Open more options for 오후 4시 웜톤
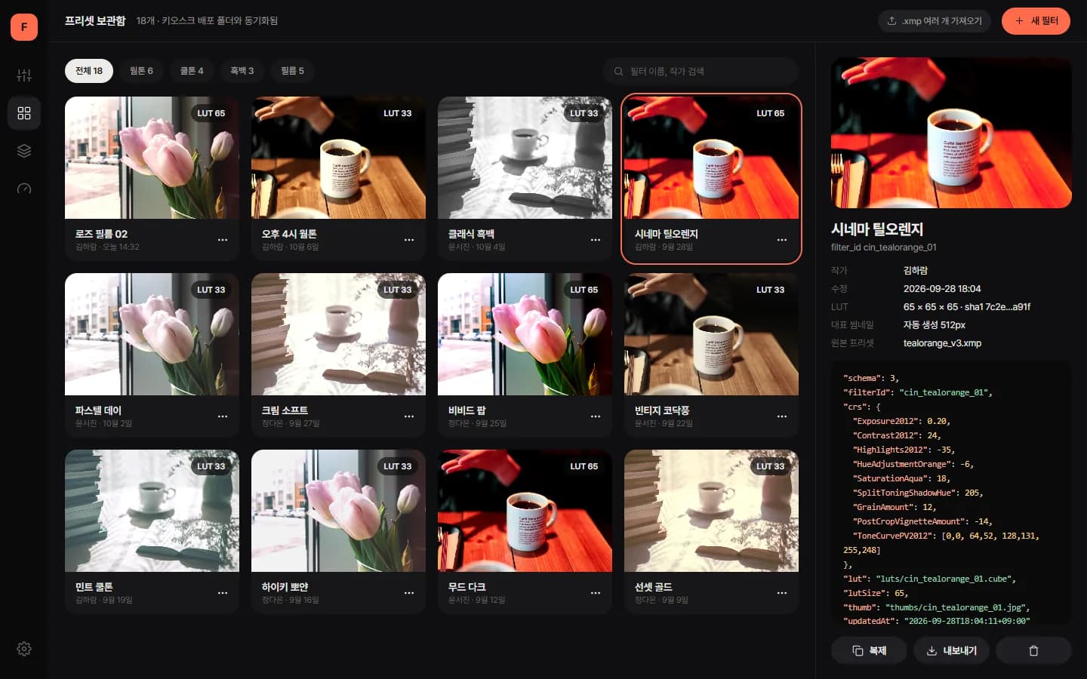The height and width of the screenshot is (679, 1087). click(409, 240)
